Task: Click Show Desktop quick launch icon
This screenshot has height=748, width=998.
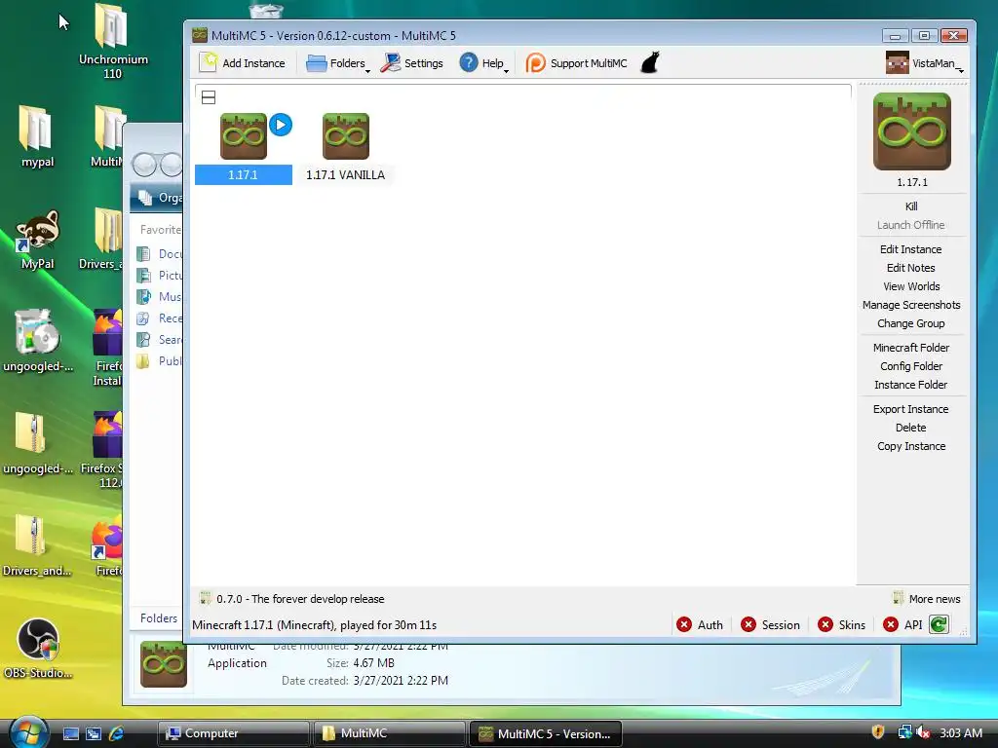Action: tap(70, 733)
